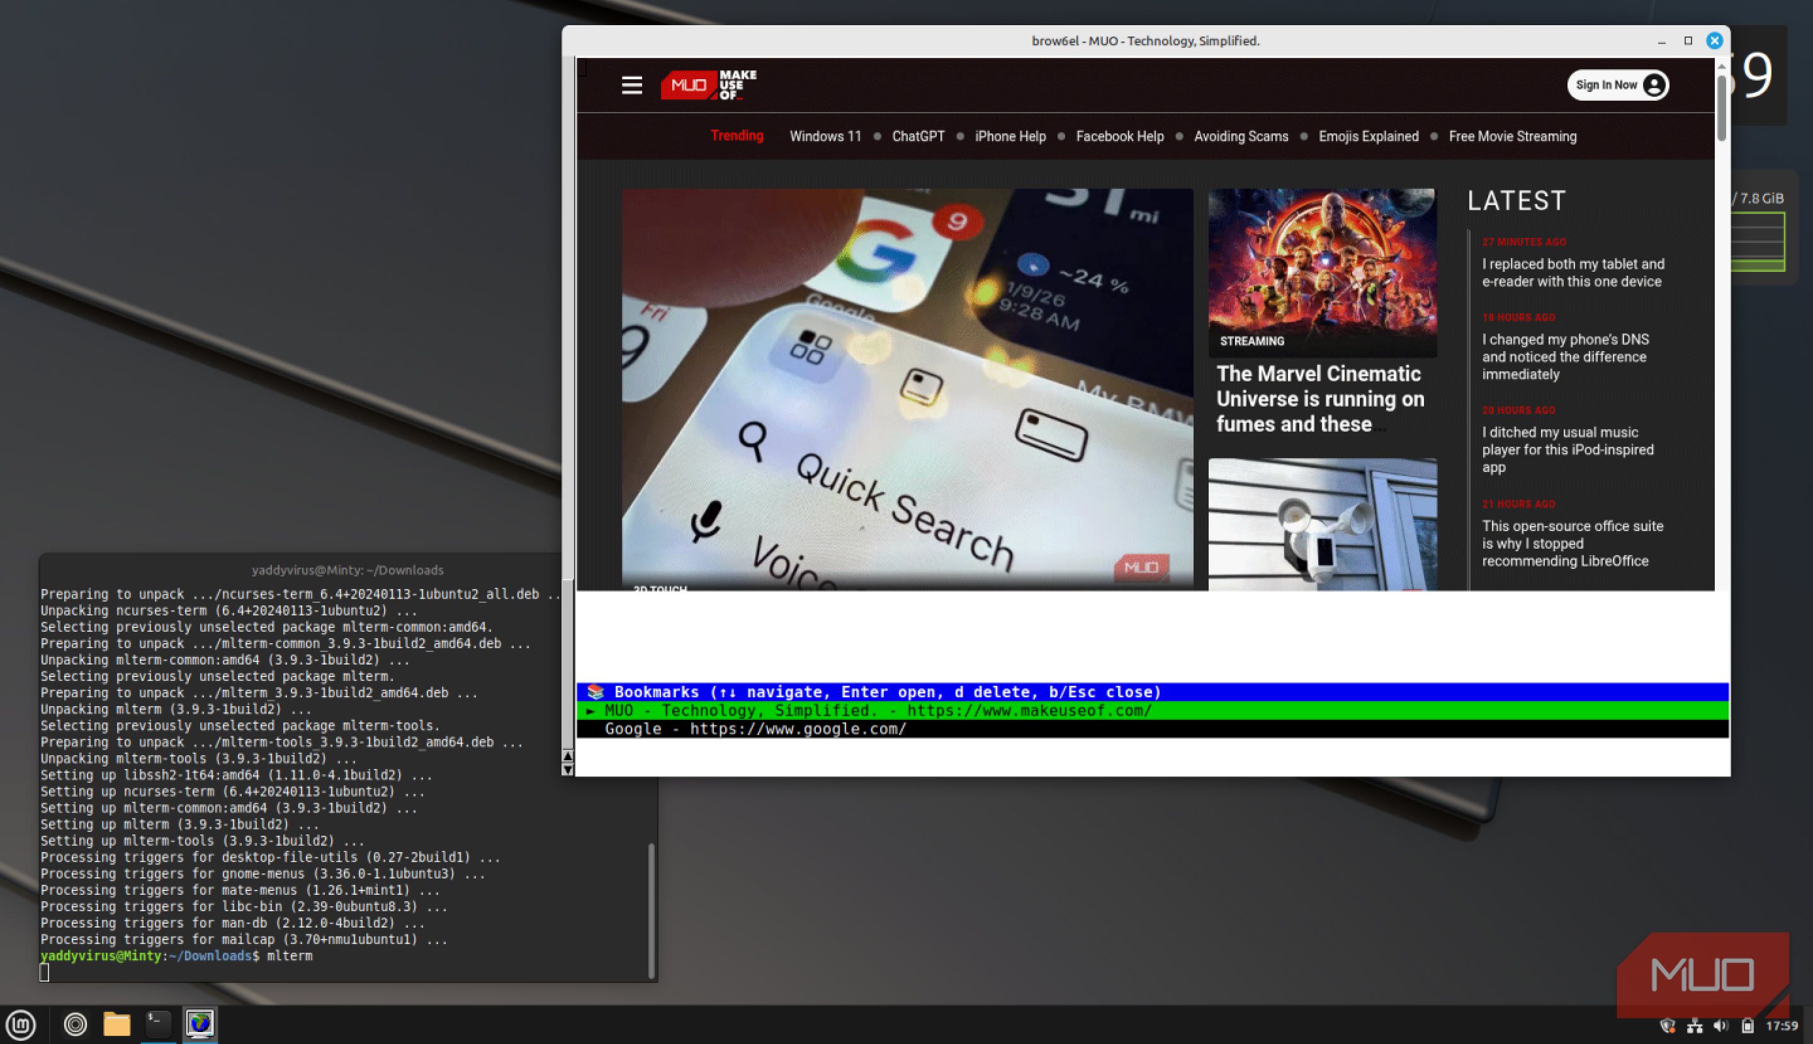Click the brow6el page scrollbar thumb

(x=1721, y=108)
